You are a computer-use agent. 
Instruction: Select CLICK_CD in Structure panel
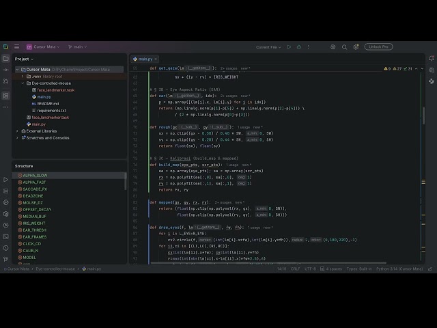[32, 244]
